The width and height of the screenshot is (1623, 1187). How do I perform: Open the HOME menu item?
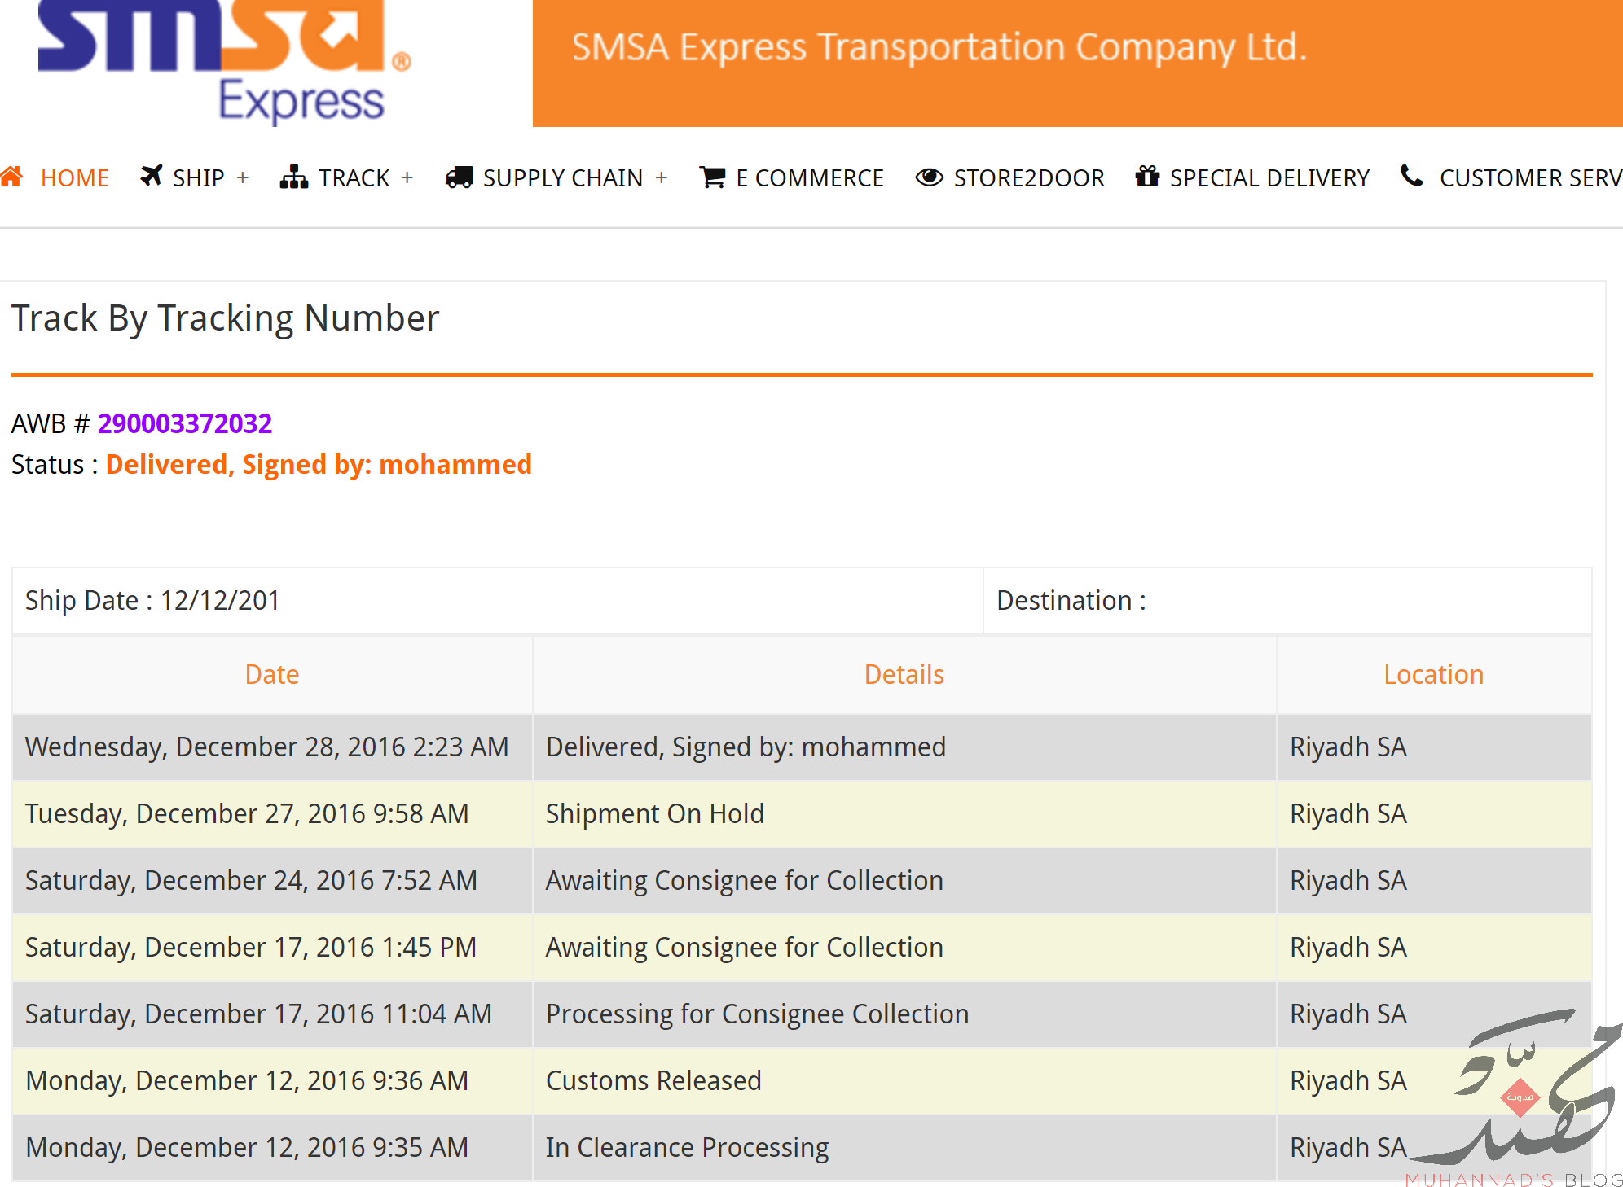point(75,177)
